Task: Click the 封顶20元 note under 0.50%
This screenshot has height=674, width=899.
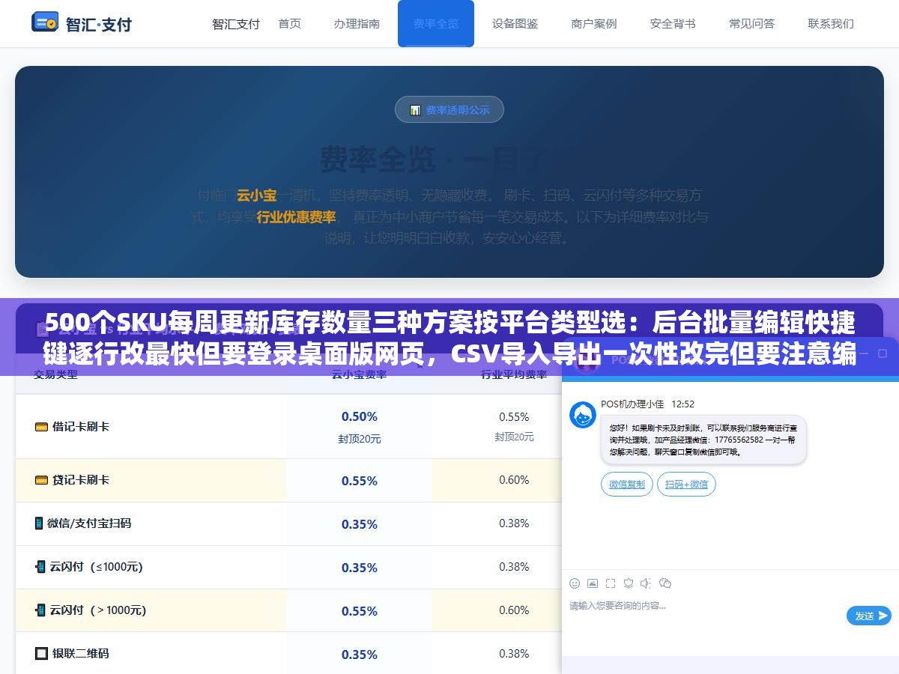Action: 360,439
